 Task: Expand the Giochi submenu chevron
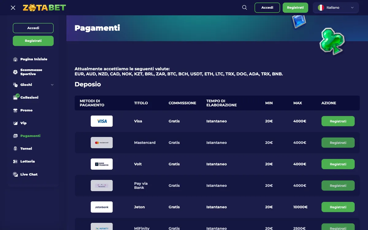tap(52, 85)
